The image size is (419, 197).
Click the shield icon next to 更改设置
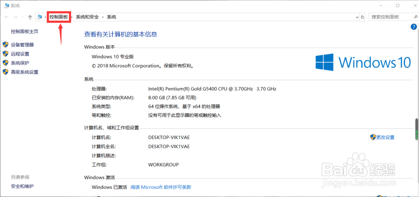coord(373,137)
